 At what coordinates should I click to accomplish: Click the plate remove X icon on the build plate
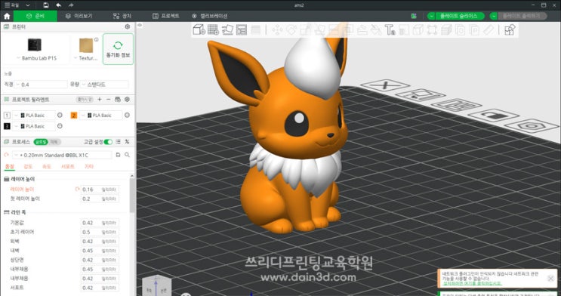click(385, 85)
